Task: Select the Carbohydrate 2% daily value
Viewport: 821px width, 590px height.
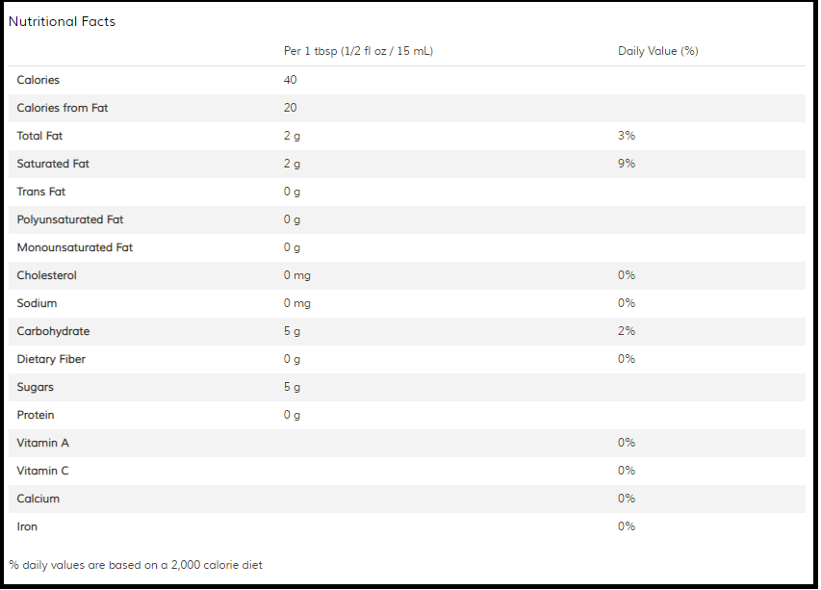Action: pos(627,331)
